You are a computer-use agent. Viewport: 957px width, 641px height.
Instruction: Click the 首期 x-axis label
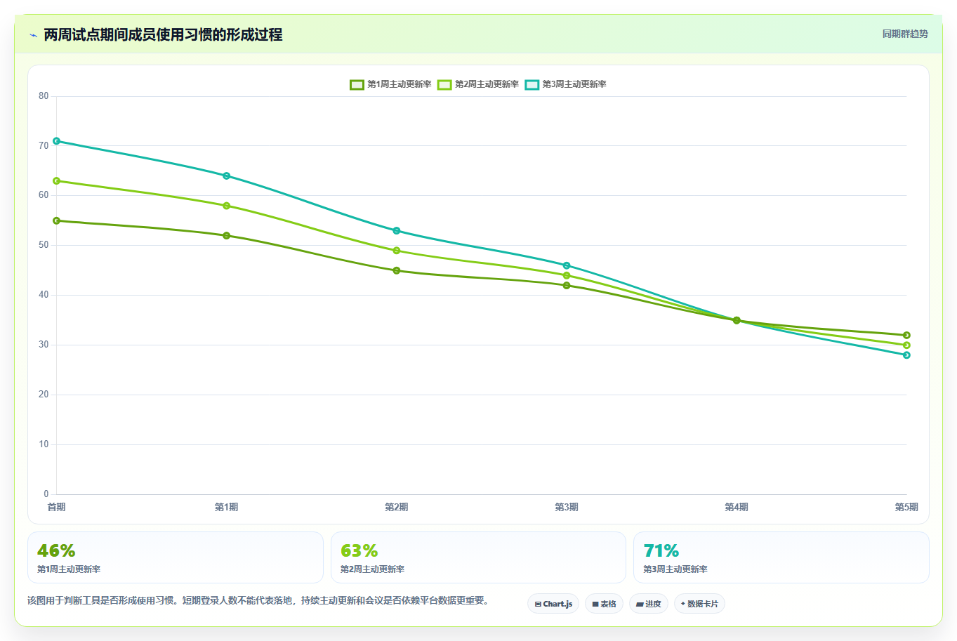click(56, 507)
